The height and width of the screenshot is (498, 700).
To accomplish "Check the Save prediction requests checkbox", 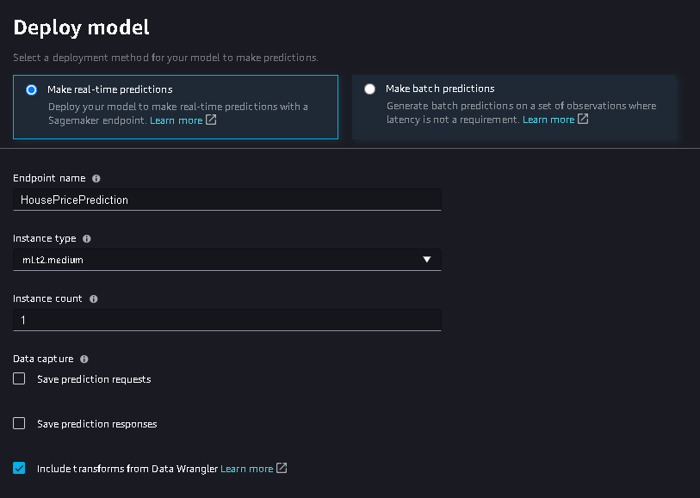I will click(x=19, y=378).
